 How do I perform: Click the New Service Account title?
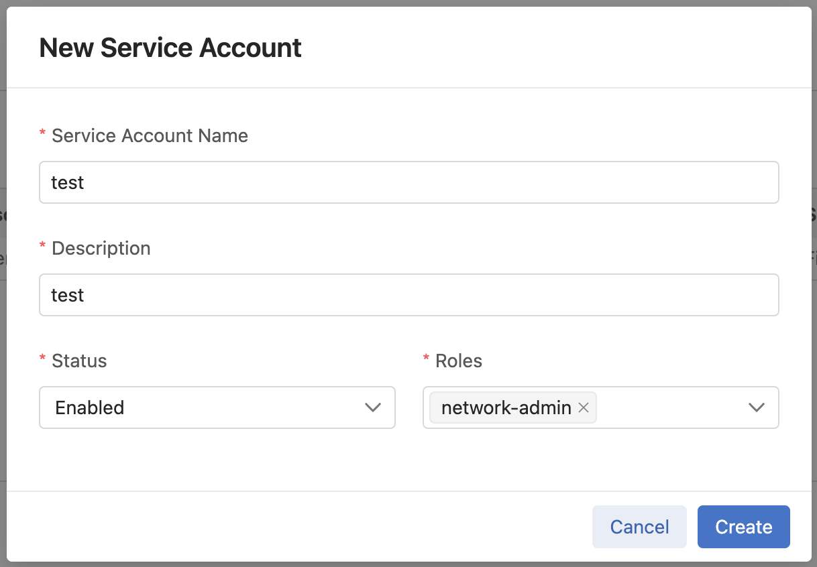tap(170, 48)
